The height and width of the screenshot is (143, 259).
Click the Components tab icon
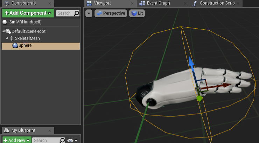coord(7,3)
